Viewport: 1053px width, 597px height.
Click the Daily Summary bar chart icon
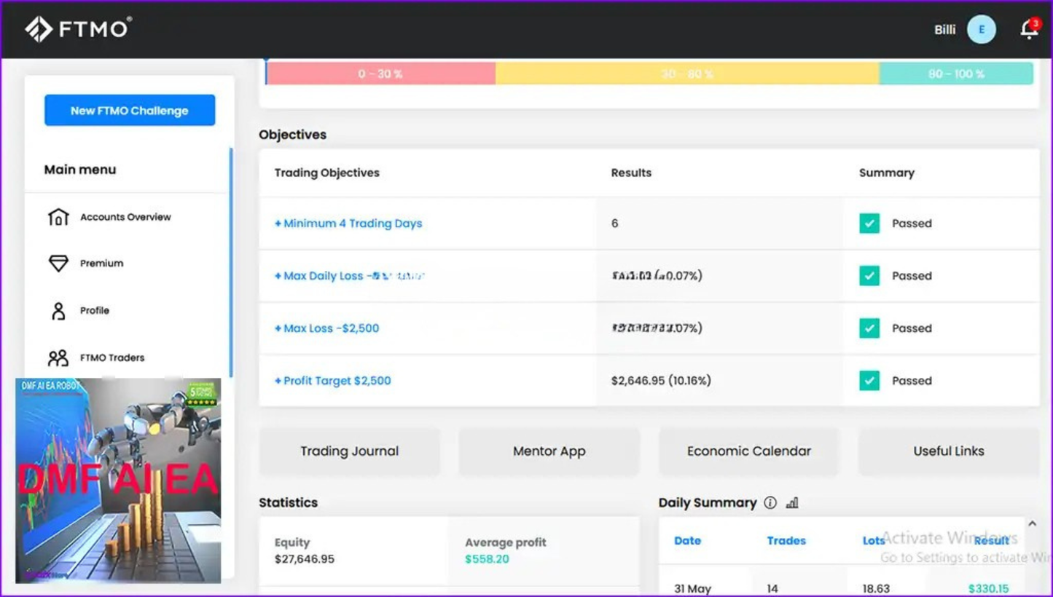click(792, 503)
